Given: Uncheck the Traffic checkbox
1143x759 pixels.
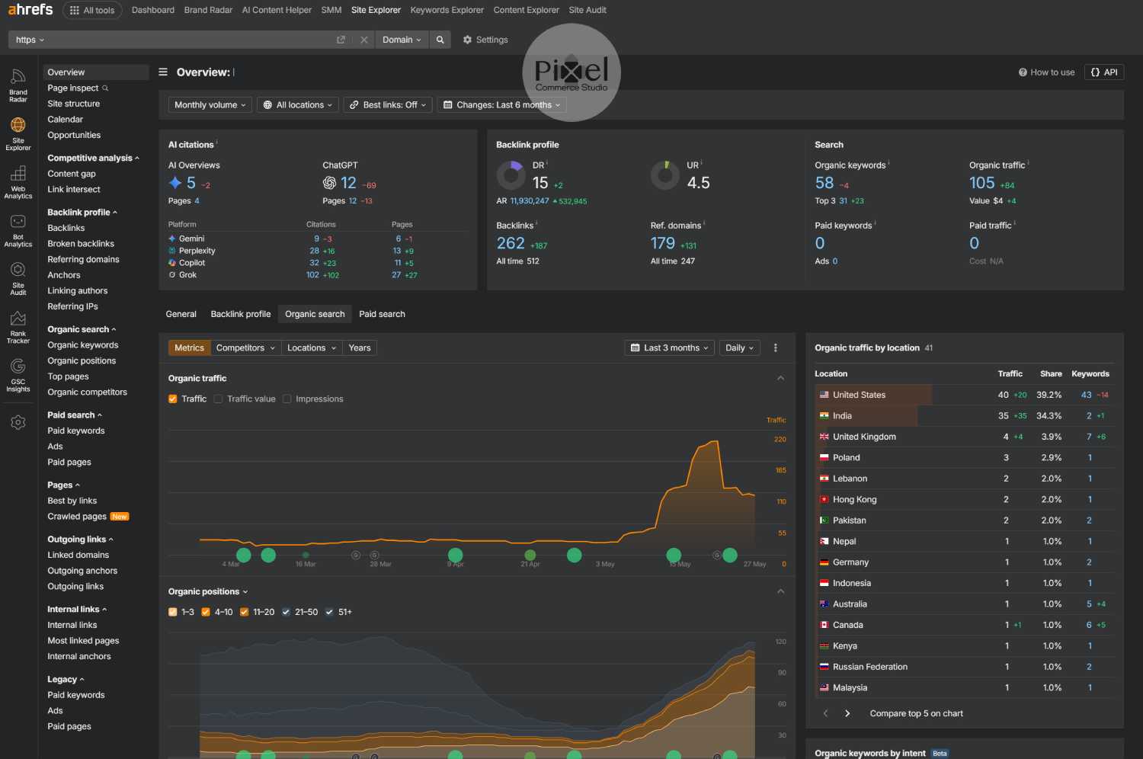Looking at the screenshot, I should 173,399.
